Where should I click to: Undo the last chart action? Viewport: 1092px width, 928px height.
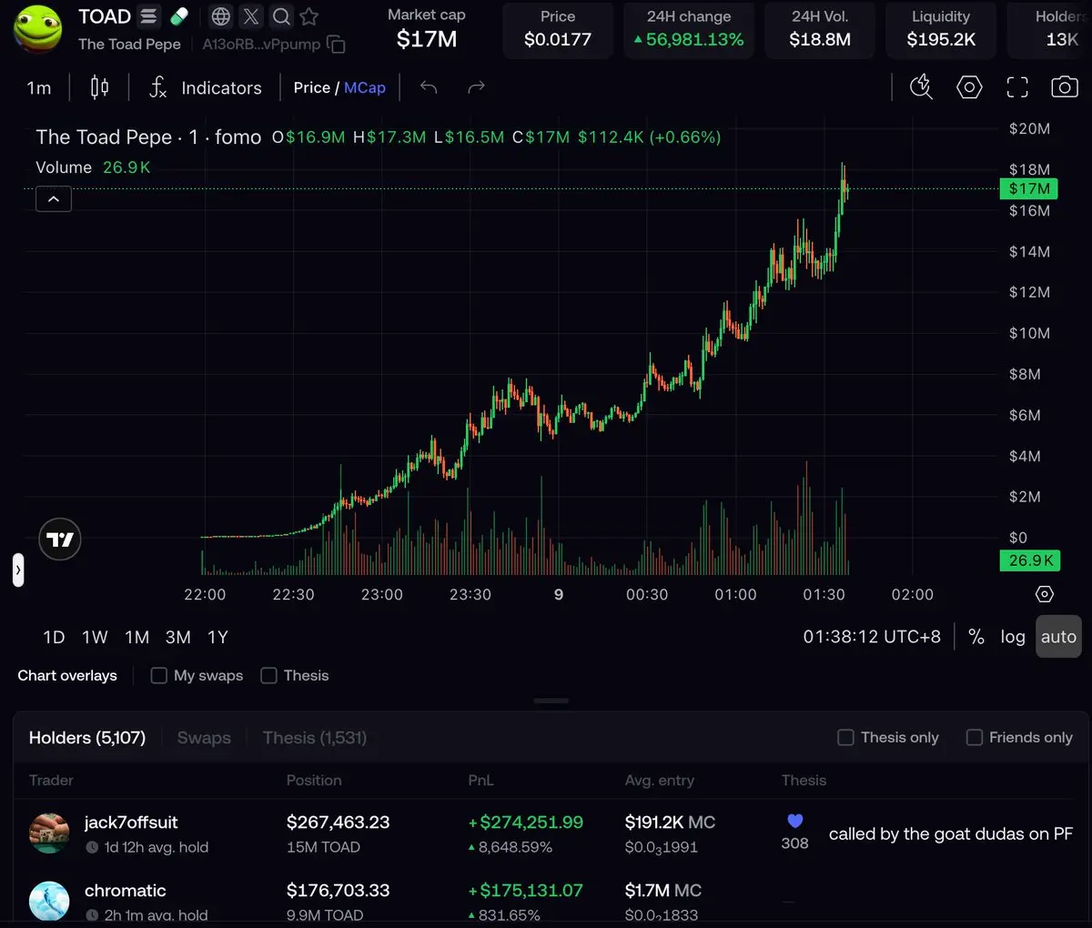pos(429,87)
